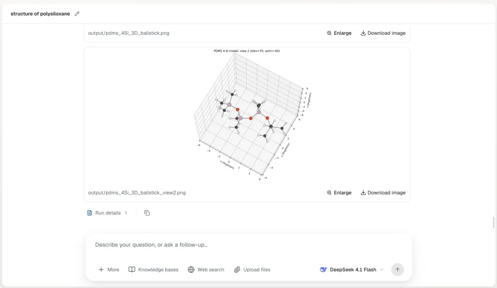Image resolution: width=497 pixels, height=288 pixels.
Task: Click the magnifier icon beside lower Enlarge
Action: [x=329, y=193]
